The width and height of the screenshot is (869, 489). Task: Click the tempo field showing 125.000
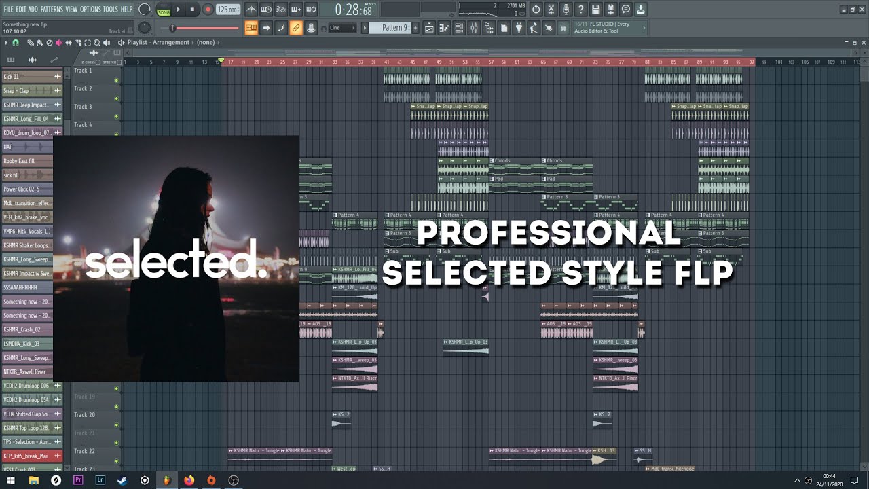click(227, 10)
